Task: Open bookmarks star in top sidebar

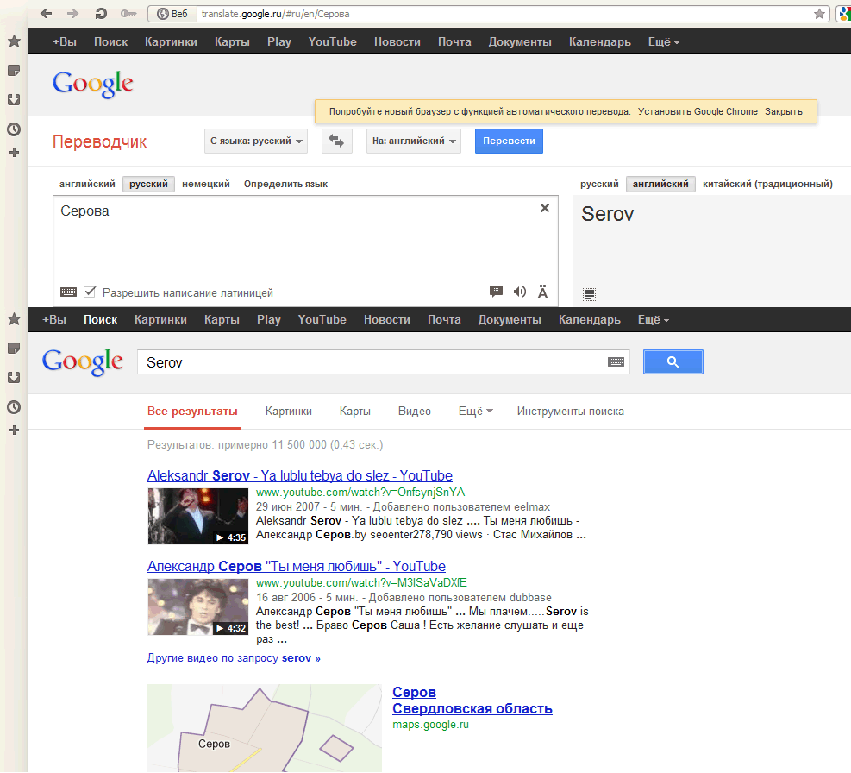Action: (14, 41)
